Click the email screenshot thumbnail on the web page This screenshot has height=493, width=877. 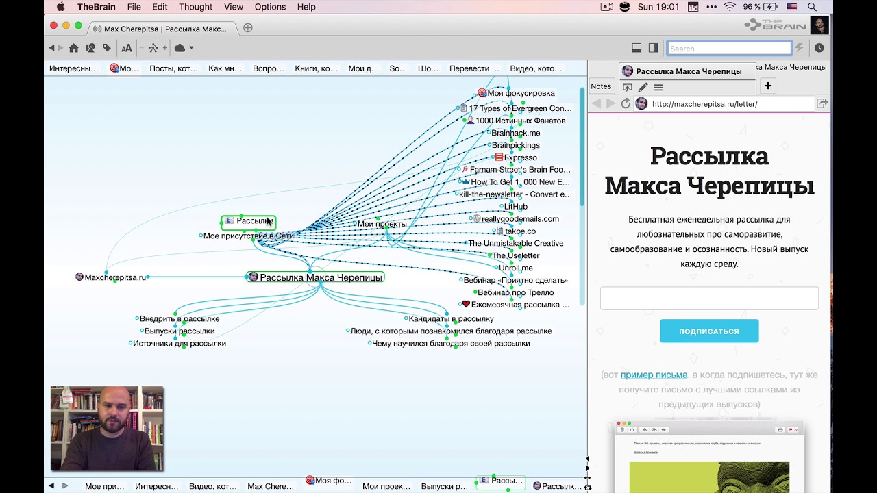(709, 457)
